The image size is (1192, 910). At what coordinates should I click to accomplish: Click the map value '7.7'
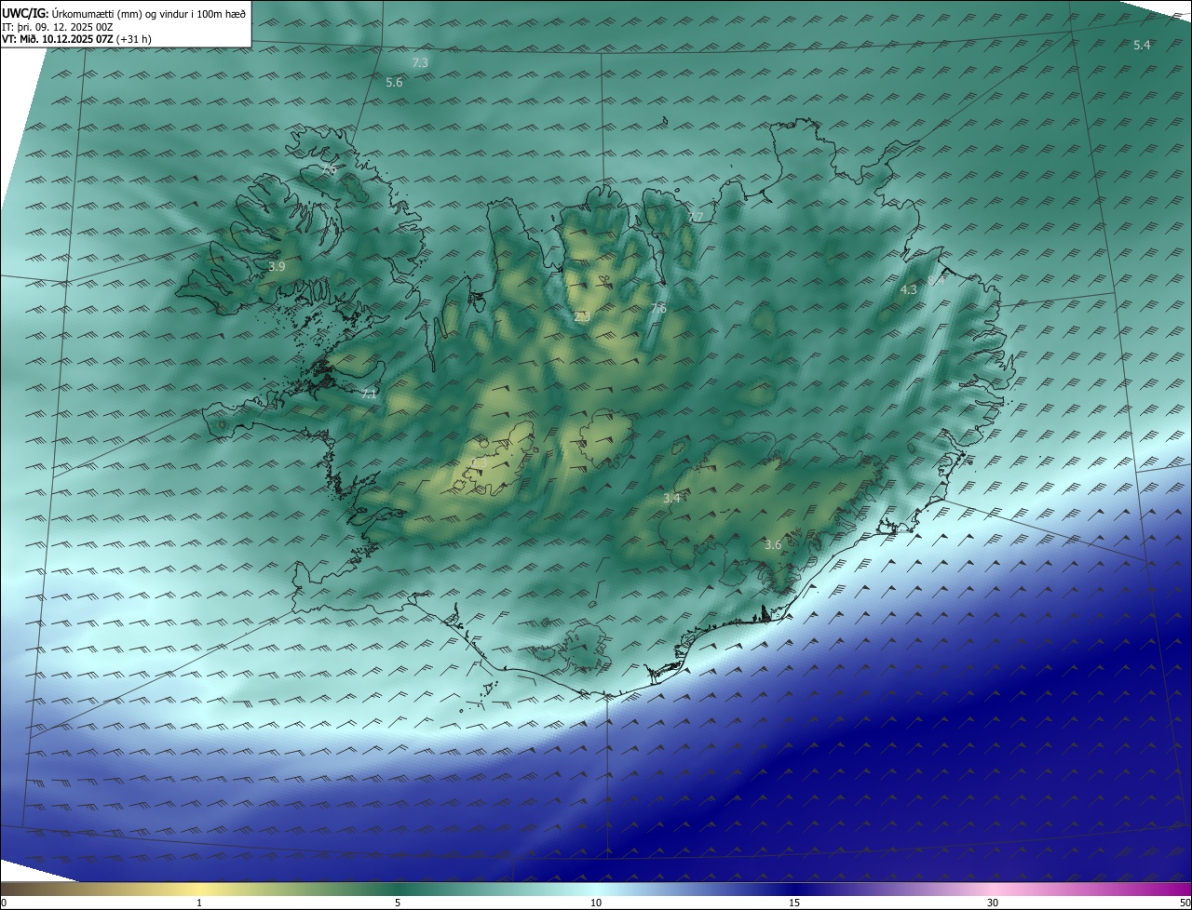(x=696, y=217)
